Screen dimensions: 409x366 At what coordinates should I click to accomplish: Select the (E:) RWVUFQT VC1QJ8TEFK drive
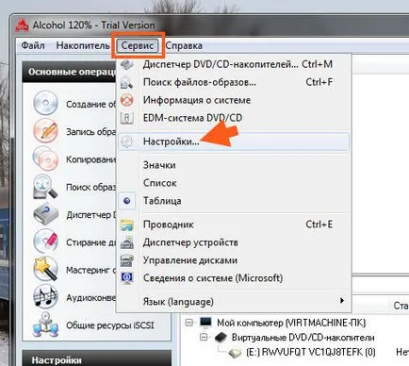tap(311, 352)
